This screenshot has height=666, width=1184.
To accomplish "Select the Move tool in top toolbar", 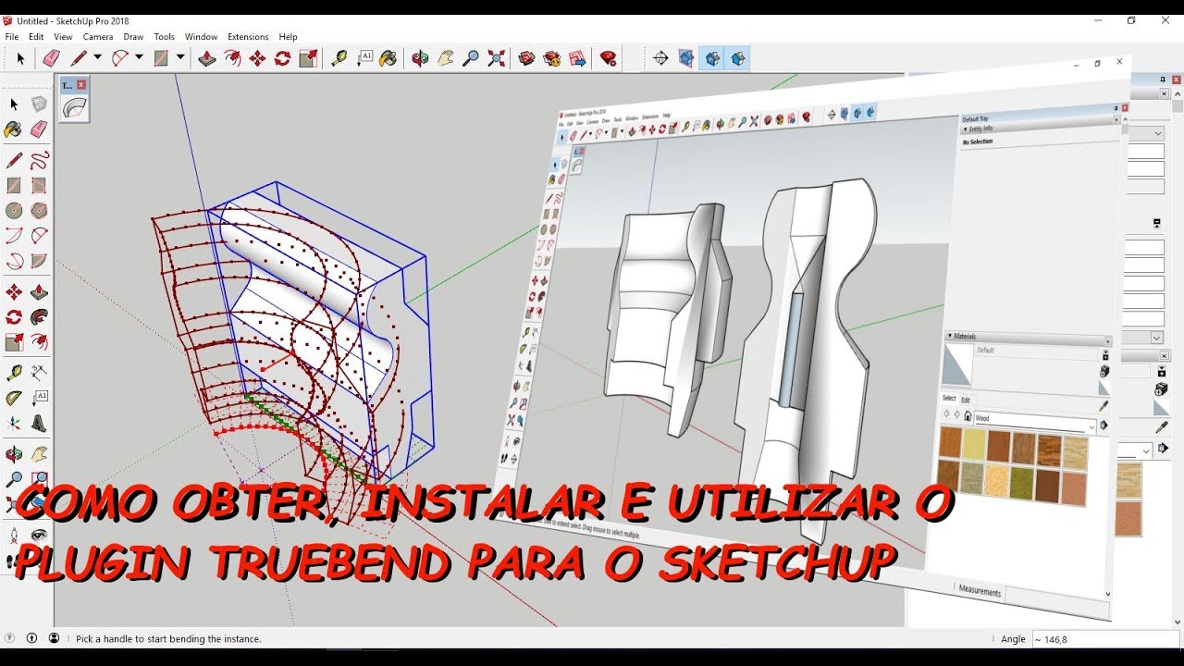I will click(257, 59).
